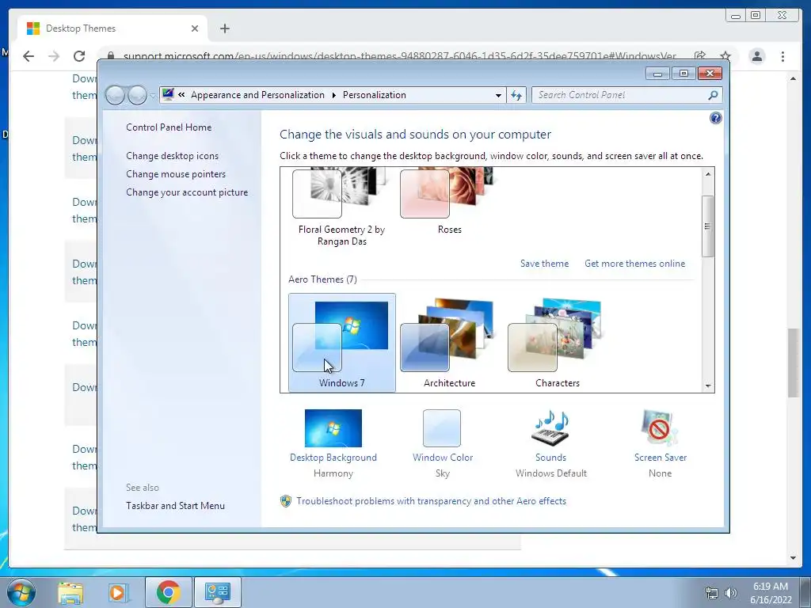Close the Desktop Themes tab

click(x=195, y=28)
